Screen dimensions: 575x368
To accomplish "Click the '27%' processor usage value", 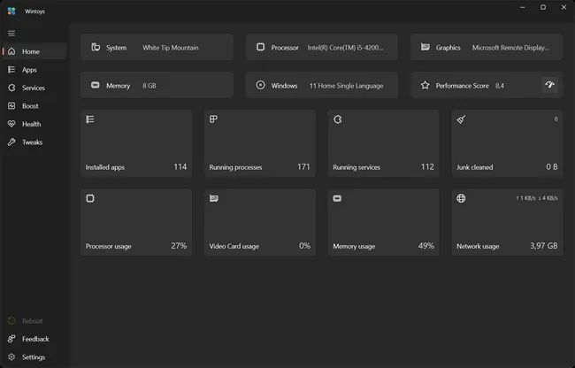I will pyautogui.click(x=179, y=246).
